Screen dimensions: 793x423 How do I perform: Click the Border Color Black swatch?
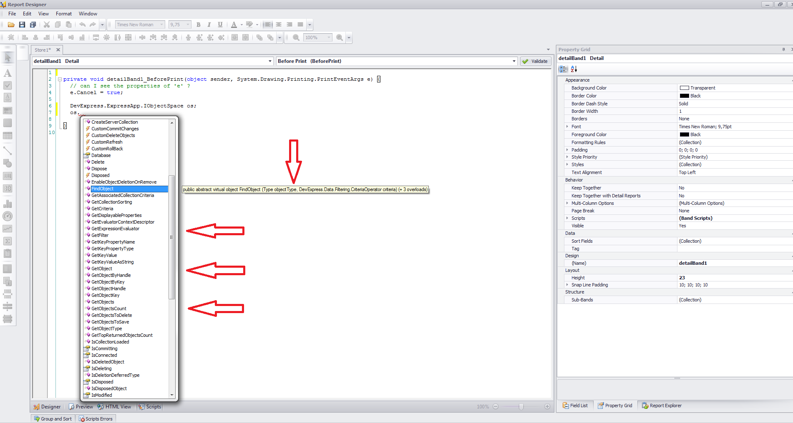click(x=684, y=96)
